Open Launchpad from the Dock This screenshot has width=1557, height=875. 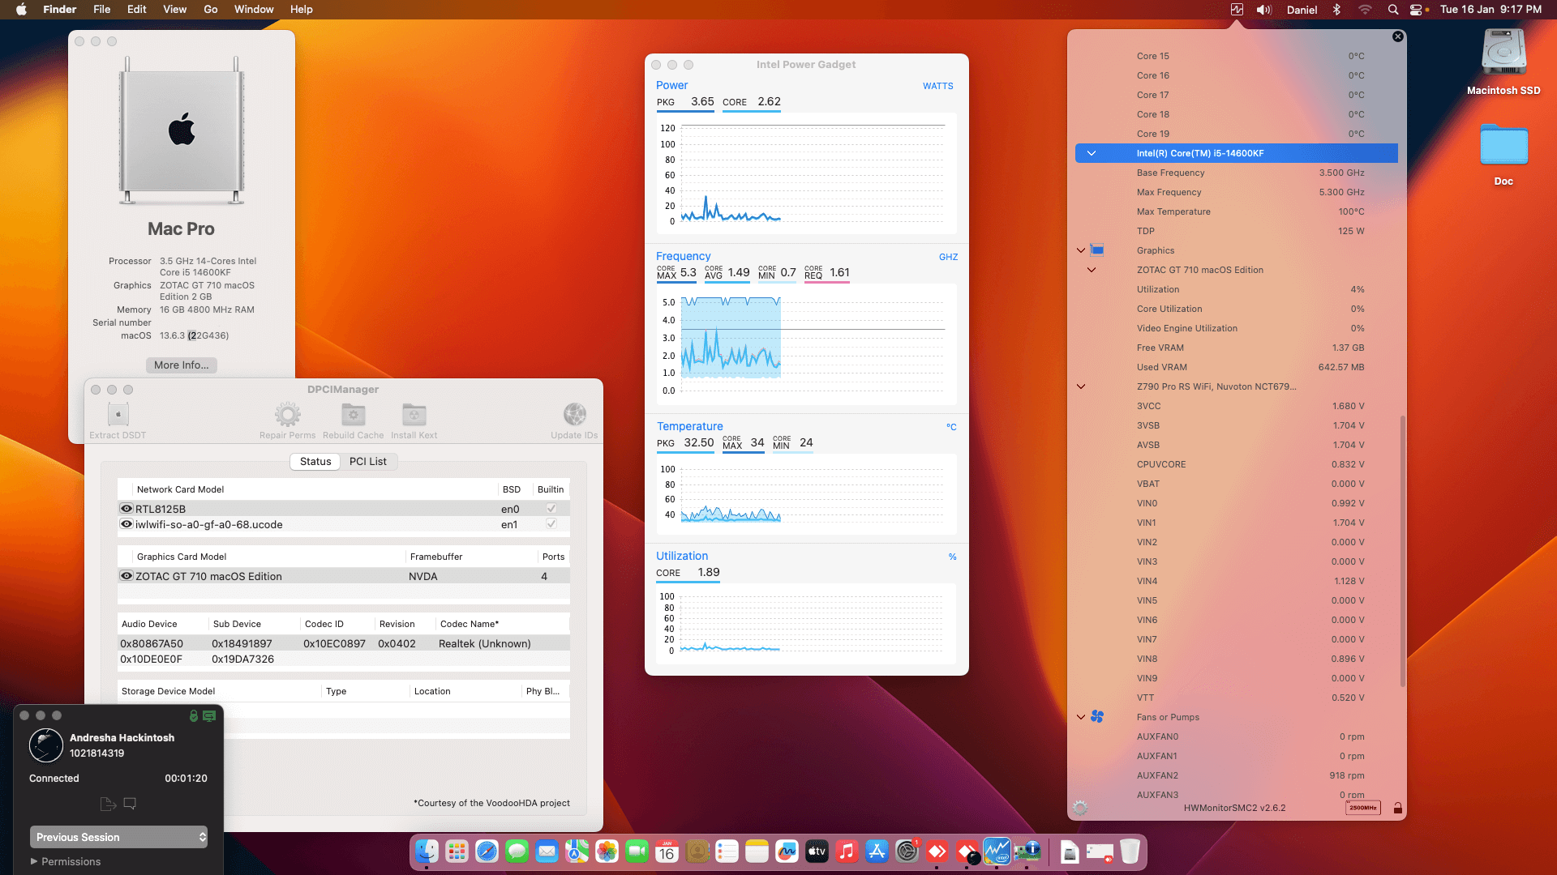[457, 852]
